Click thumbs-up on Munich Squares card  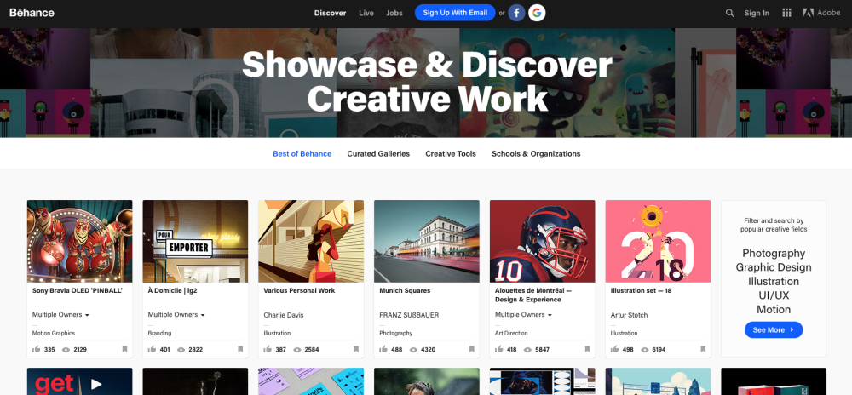[x=383, y=349]
